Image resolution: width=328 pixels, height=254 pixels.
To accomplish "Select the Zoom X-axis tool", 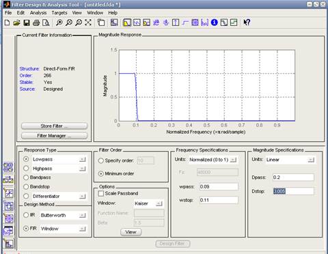I will tap(69, 23).
